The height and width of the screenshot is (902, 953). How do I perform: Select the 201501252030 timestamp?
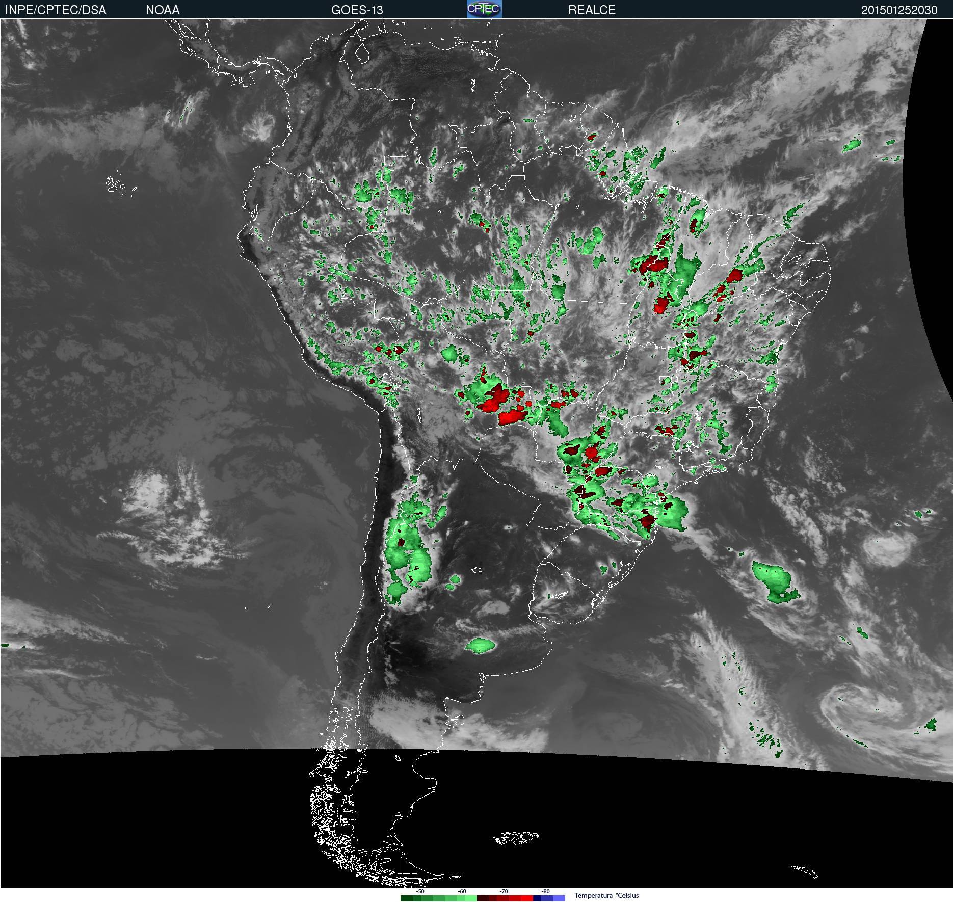coord(899,10)
